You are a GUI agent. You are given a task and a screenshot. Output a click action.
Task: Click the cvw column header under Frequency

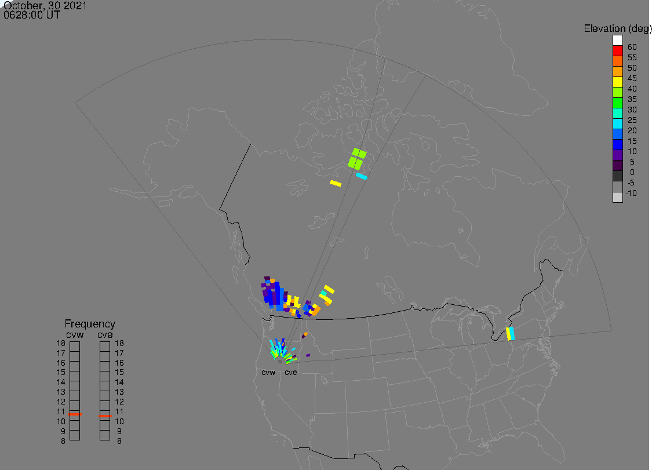click(x=75, y=334)
